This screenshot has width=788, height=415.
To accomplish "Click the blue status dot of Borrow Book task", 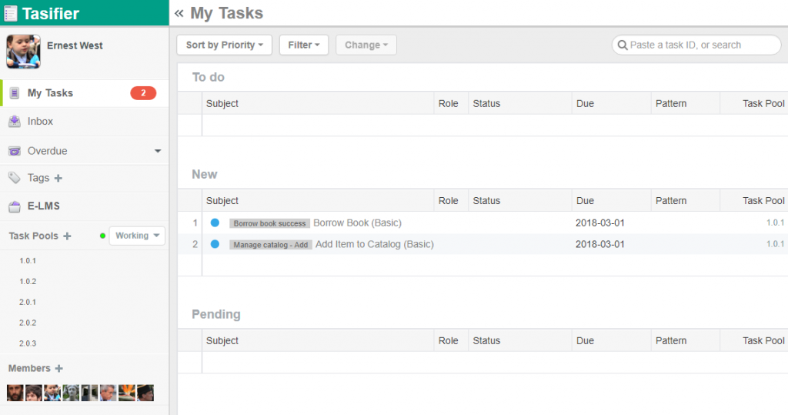I will 215,223.
